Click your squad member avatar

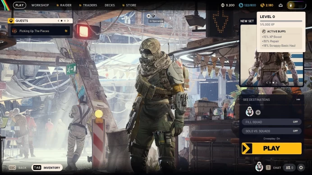point(249,112)
